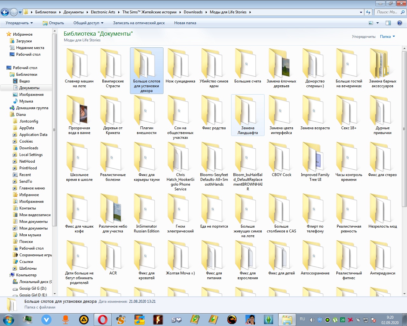Click Новая папка in toolbar
407x326 pixels.
point(185,23)
